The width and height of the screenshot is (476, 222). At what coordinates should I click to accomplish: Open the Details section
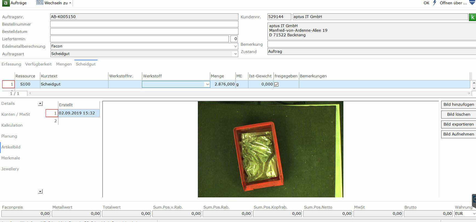(8, 103)
